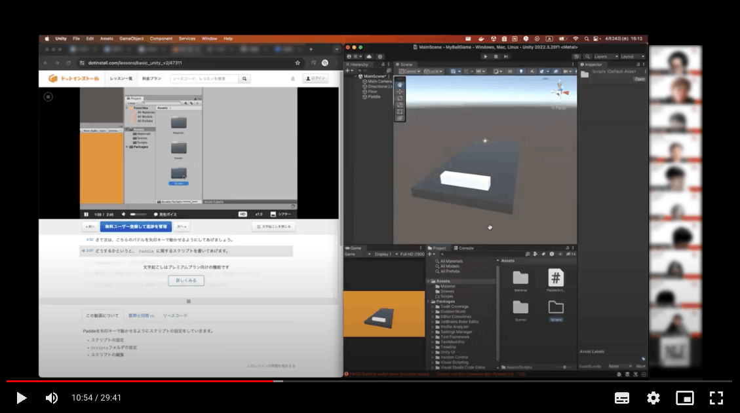The height and width of the screenshot is (413, 740).
Task: Open the Unity undo history icon
Action: (576, 56)
